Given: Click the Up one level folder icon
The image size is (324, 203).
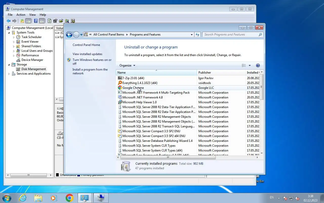Looking at the screenshot, I should [x=22, y=21].
